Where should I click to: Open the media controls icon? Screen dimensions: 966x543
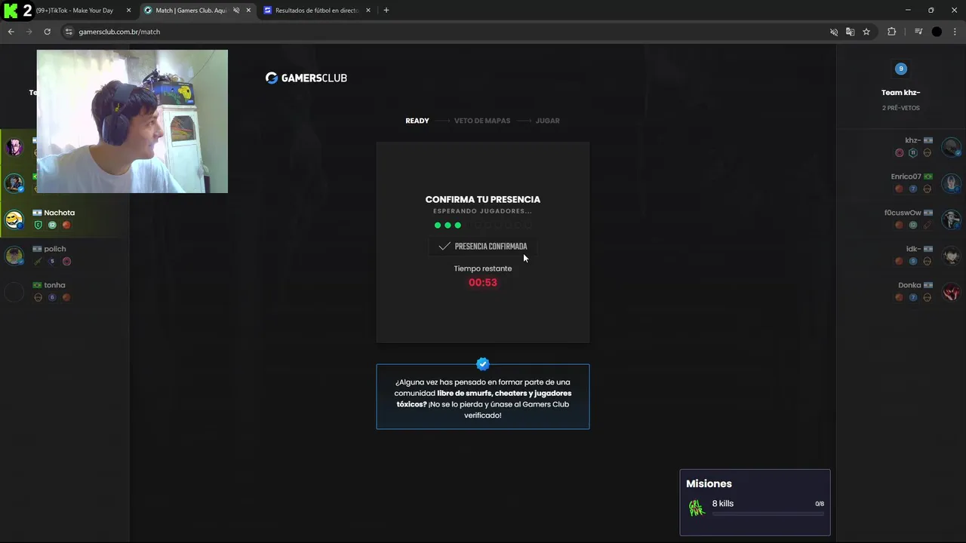tap(918, 32)
